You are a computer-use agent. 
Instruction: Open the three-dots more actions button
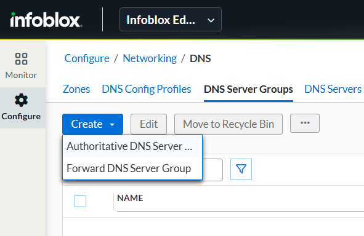tap(305, 123)
